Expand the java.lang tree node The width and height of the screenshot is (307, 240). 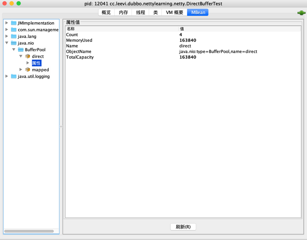point(7,36)
